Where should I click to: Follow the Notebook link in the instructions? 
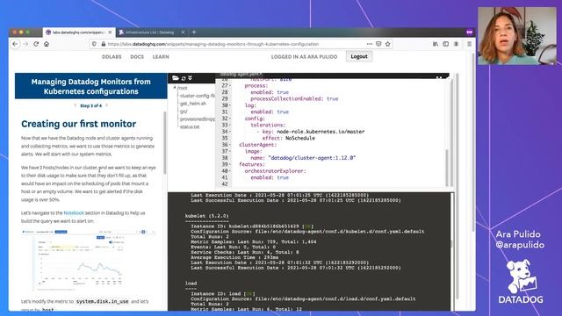74,212
